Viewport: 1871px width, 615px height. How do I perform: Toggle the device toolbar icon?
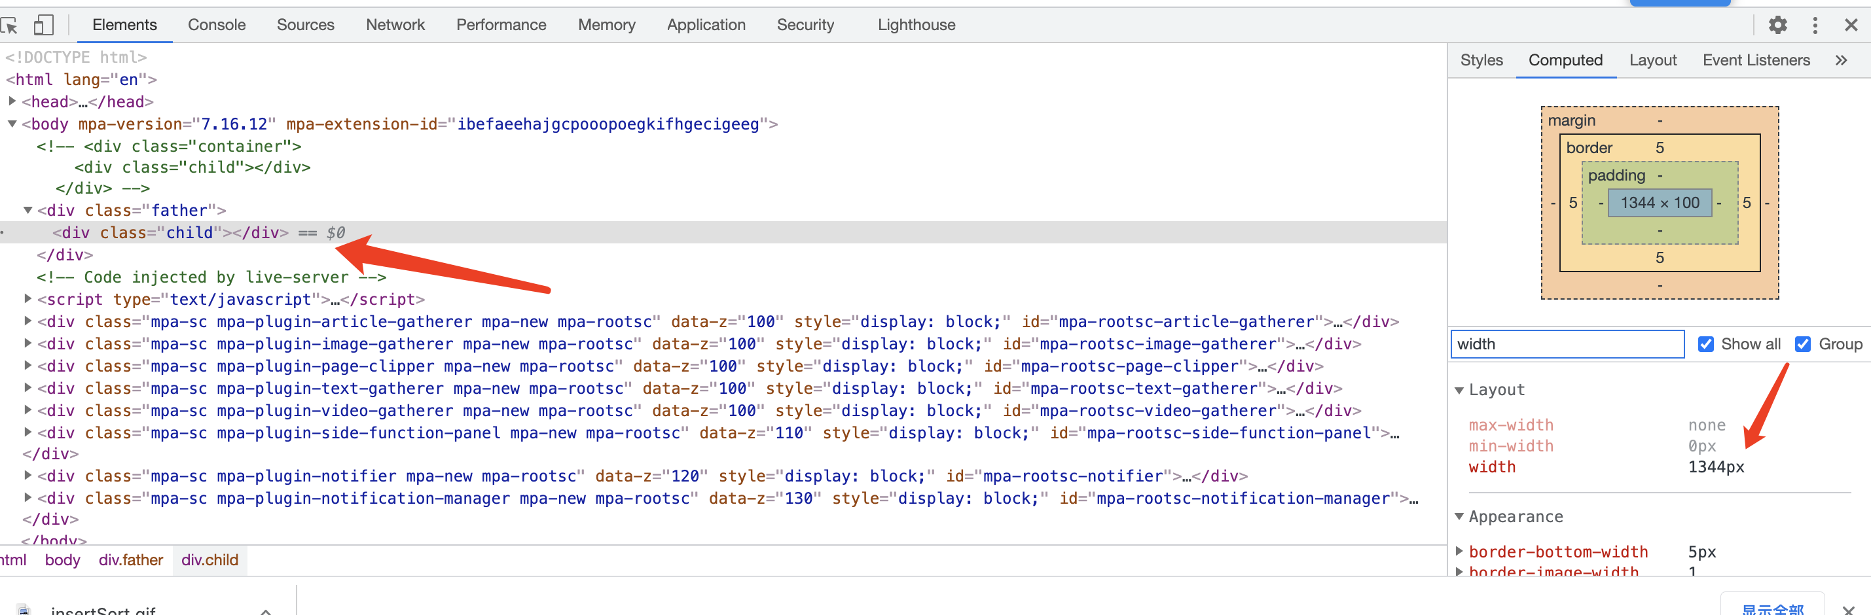point(44,26)
